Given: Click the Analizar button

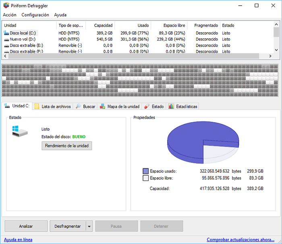Looking at the screenshot, I should 26,226.
